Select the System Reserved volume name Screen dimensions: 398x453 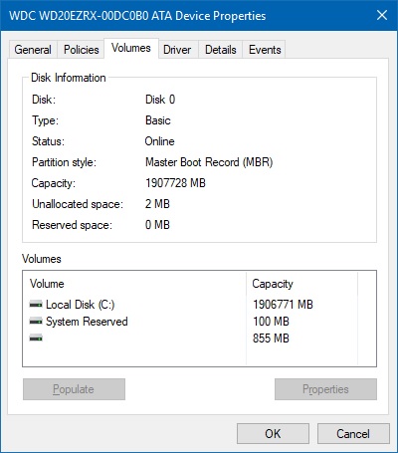coord(87,322)
